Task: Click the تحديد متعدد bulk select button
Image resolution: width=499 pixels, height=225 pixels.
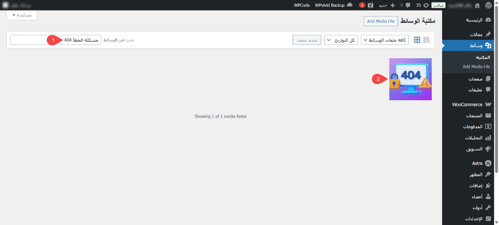Action: (x=307, y=40)
